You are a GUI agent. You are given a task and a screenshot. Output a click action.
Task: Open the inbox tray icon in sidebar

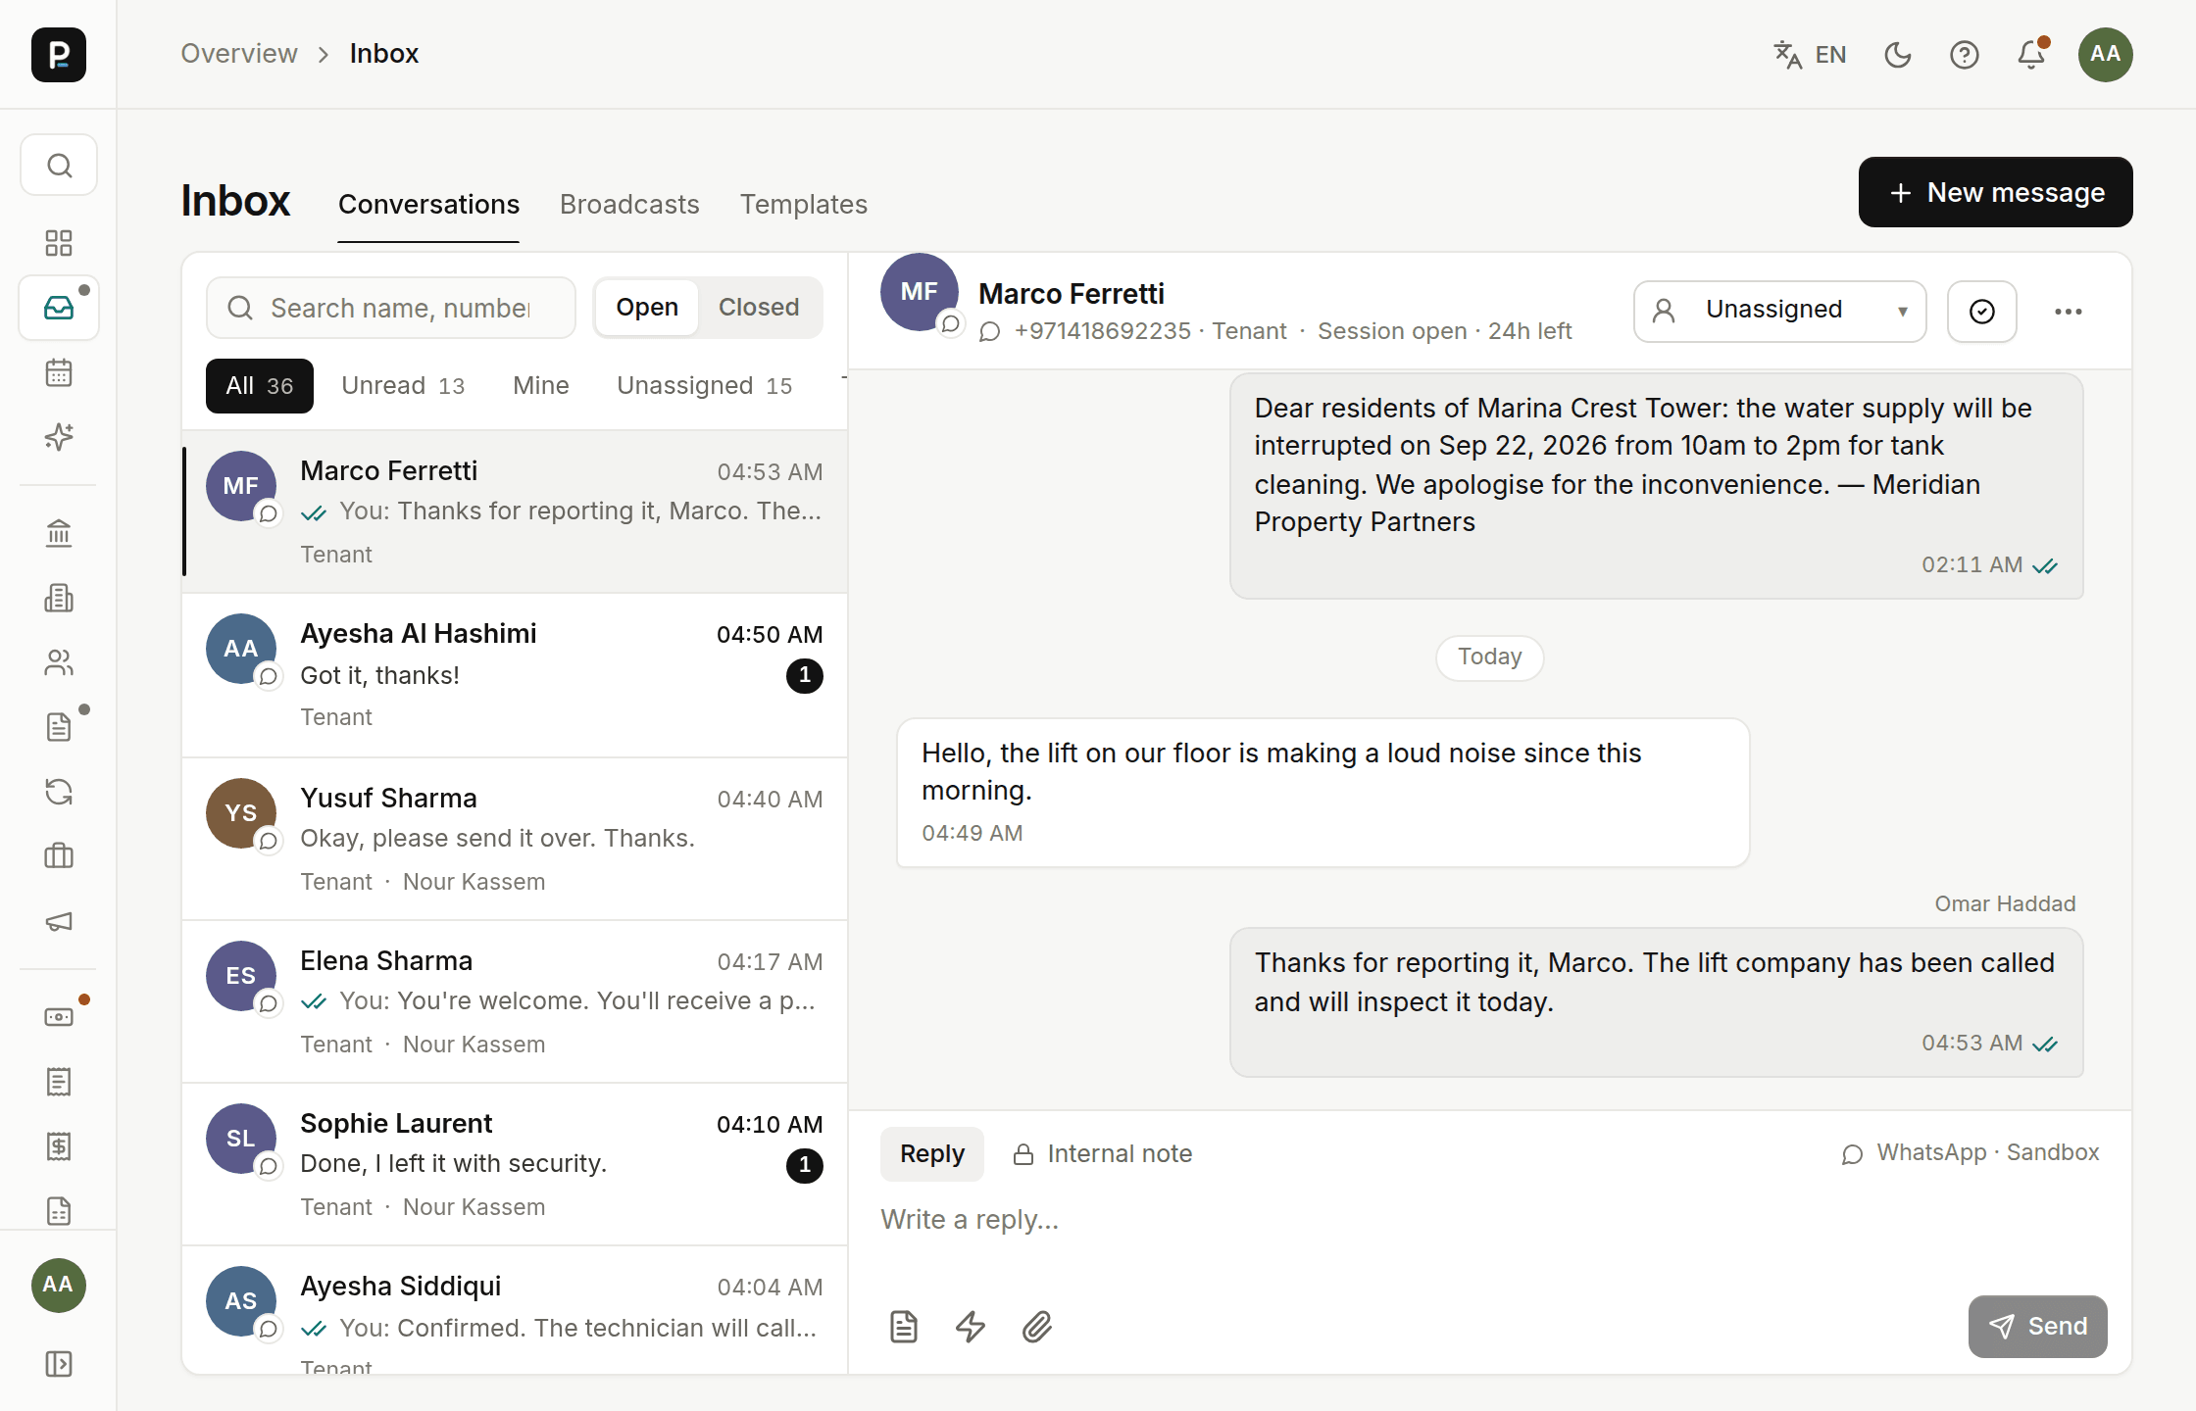59,308
